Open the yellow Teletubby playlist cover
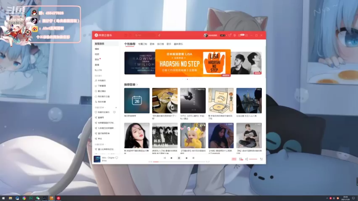The width and height of the screenshot is (358, 201). 193,136
